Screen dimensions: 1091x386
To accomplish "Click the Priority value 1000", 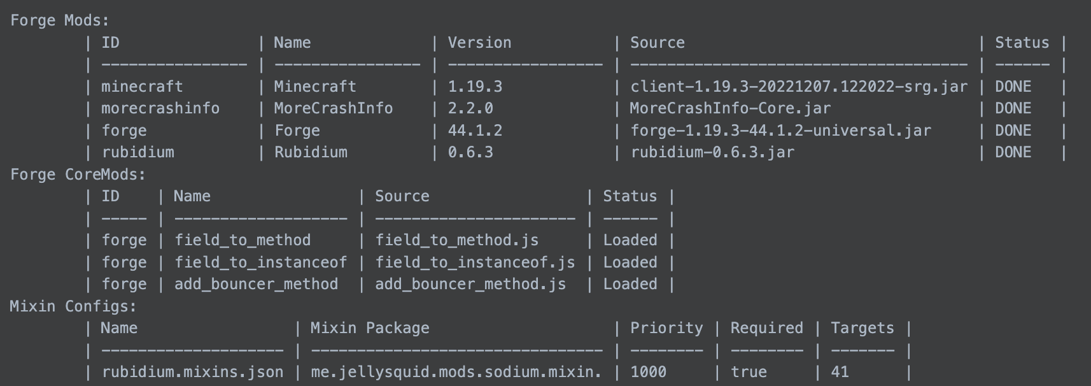I will [x=648, y=372].
